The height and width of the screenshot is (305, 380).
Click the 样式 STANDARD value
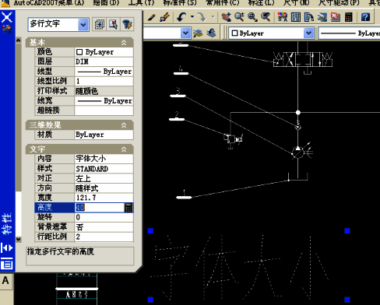(104, 169)
